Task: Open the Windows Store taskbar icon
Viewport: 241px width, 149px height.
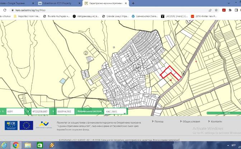Action: tap(40, 145)
